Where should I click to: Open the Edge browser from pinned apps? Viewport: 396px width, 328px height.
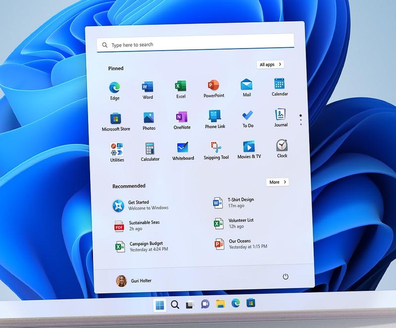click(115, 91)
